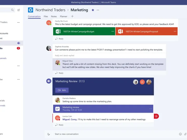Open the channel options ellipsis beside Marketing
Image resolution: width=187 pixels, height=140 pixels.
tap(98, 10)
